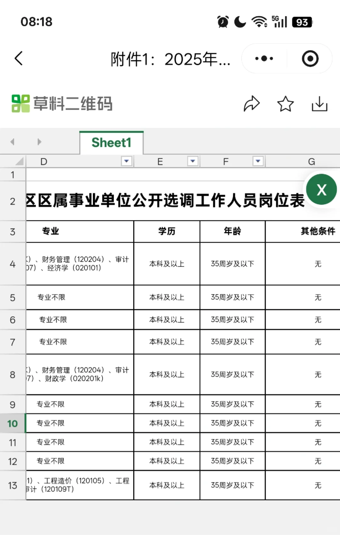Go to next sheet with right arrow
The width and height of the screenshot is (340, 535).
pos(39,142)
